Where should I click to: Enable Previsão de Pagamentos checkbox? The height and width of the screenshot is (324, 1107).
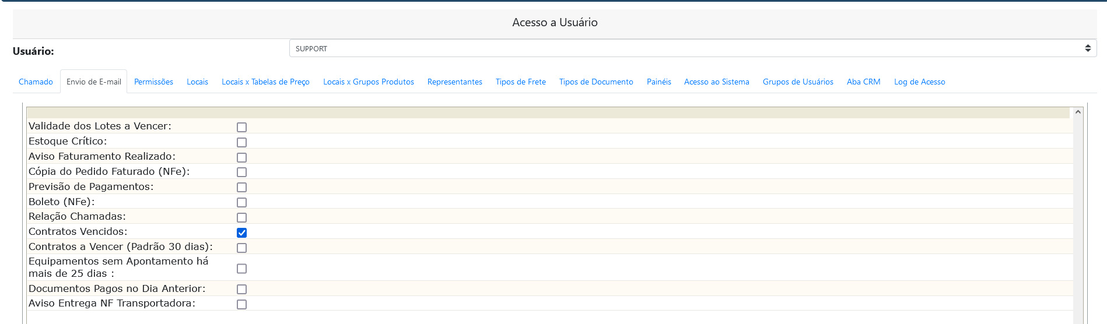[241, 187]
